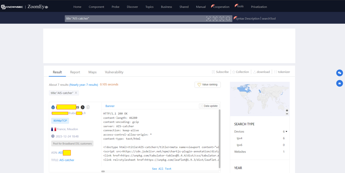
Task: Click the device icon before the IP address
Action: [53, 107]
